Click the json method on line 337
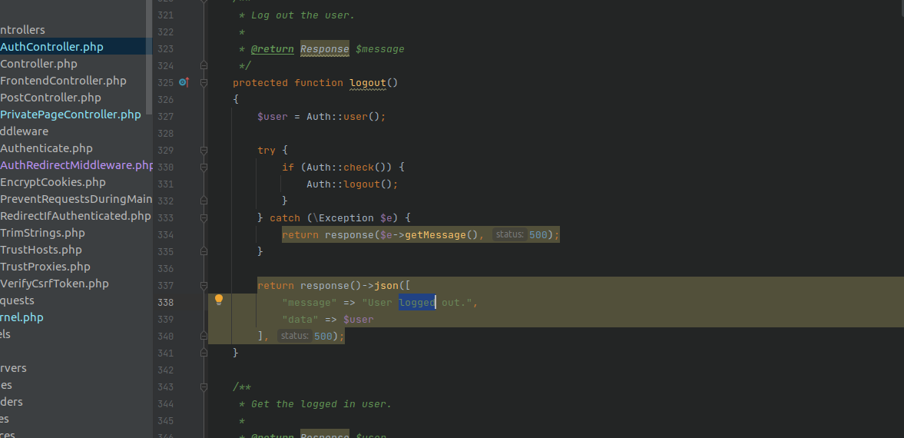The height and width of the screenshot is (438, 904). [x=386, y=286]
